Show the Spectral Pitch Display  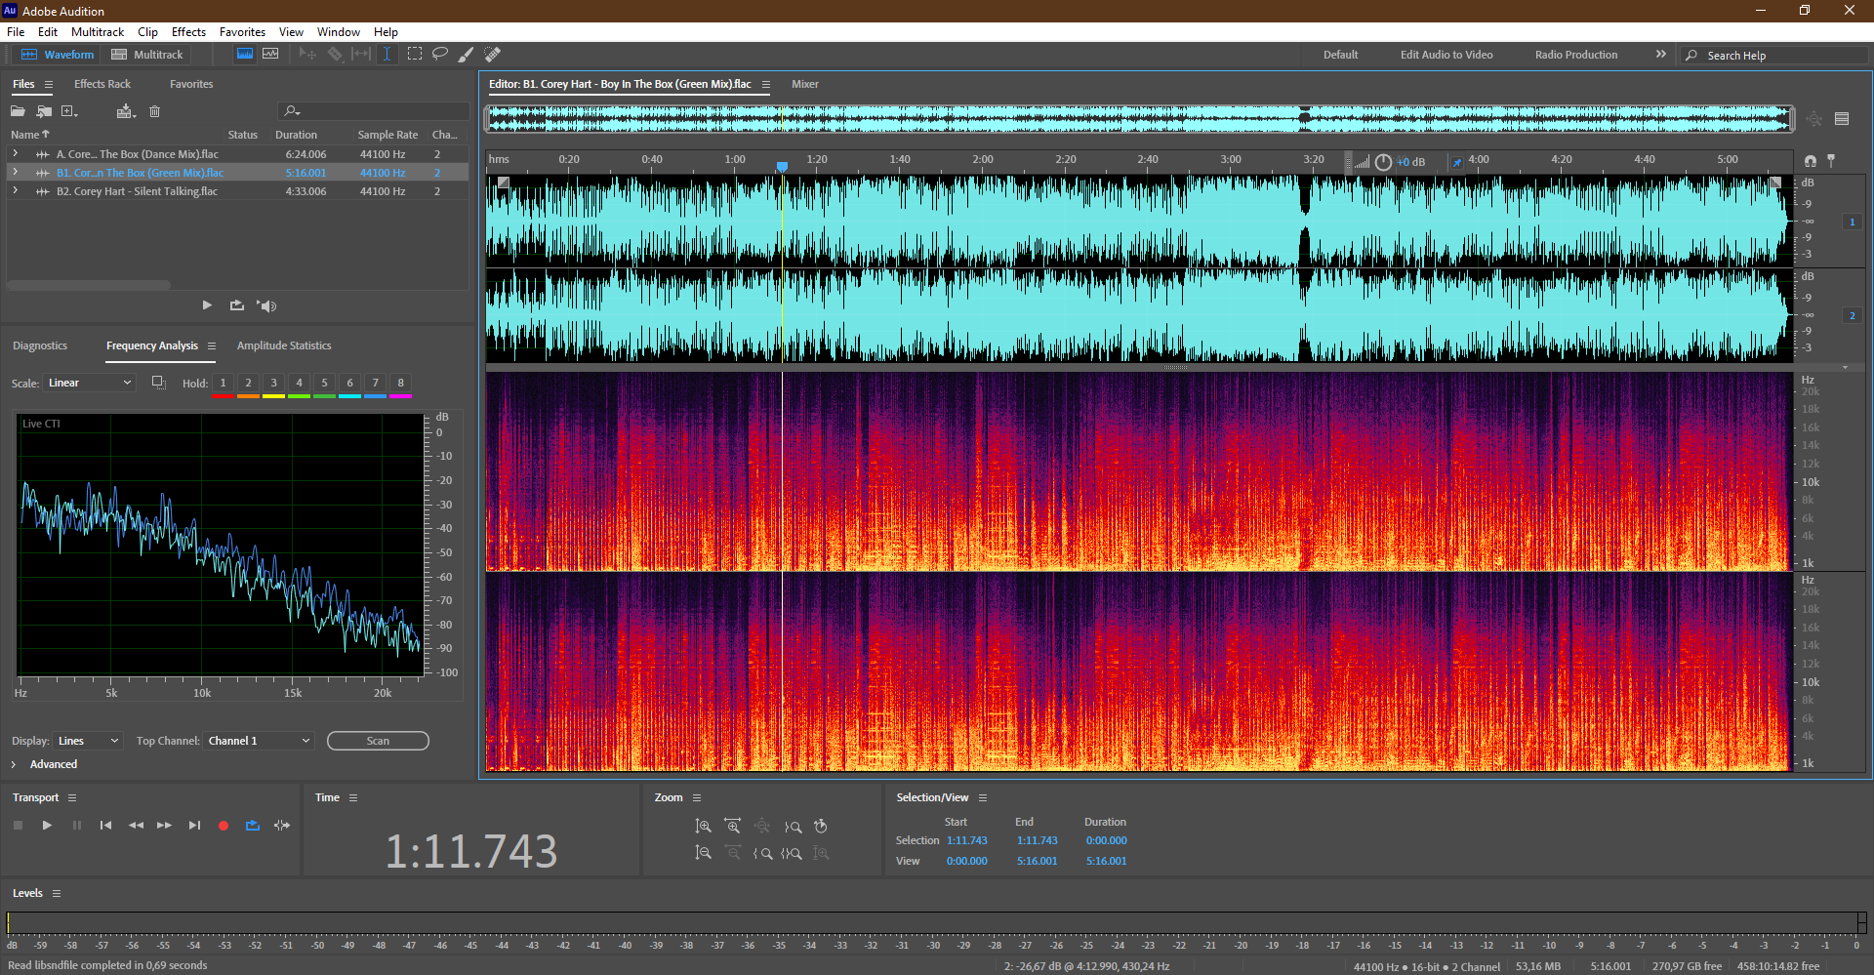(270, 55)
